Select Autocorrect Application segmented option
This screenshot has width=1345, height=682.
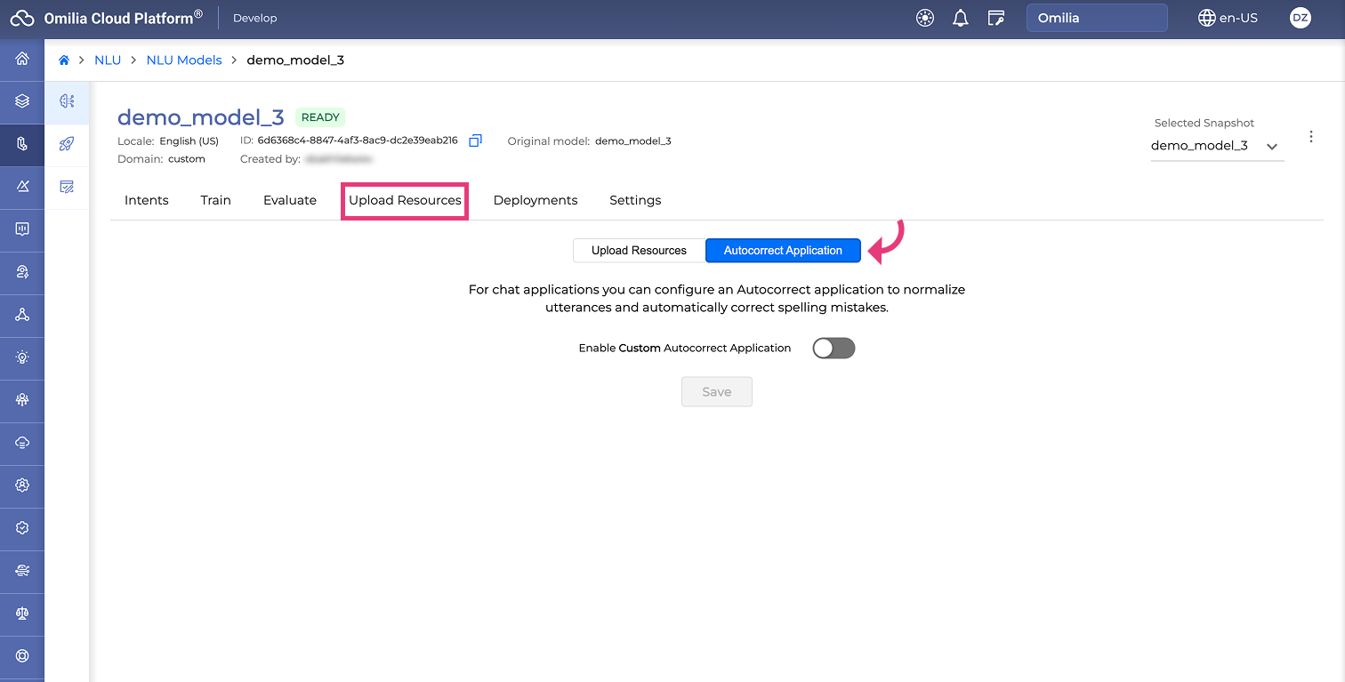tap(783, 251)
